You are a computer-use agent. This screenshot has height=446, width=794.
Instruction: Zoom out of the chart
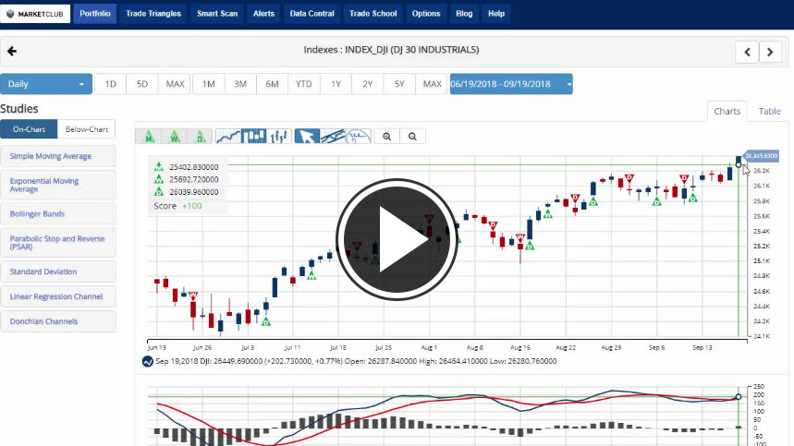click(x=413, y=137)
